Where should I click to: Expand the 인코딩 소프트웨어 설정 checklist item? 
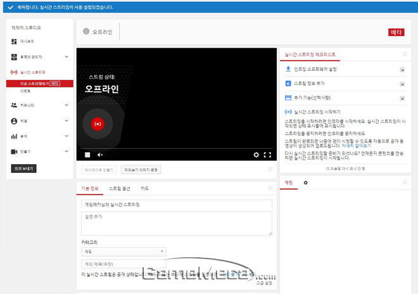[402, 70]
